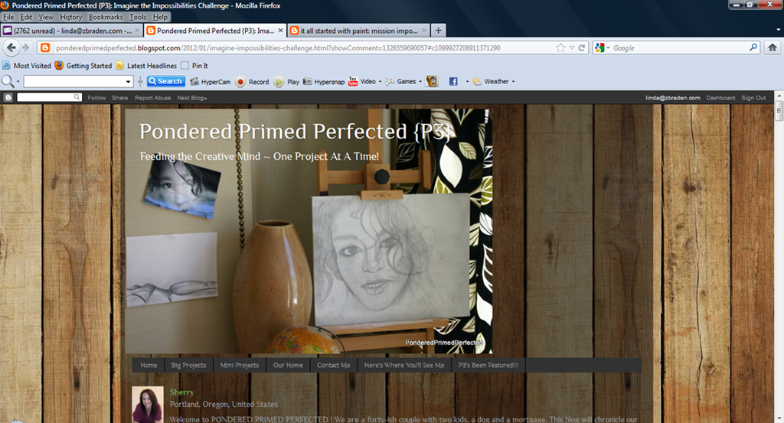The image size is (784, 423).
Task: Open the File menu
Action: click(8, 17)
